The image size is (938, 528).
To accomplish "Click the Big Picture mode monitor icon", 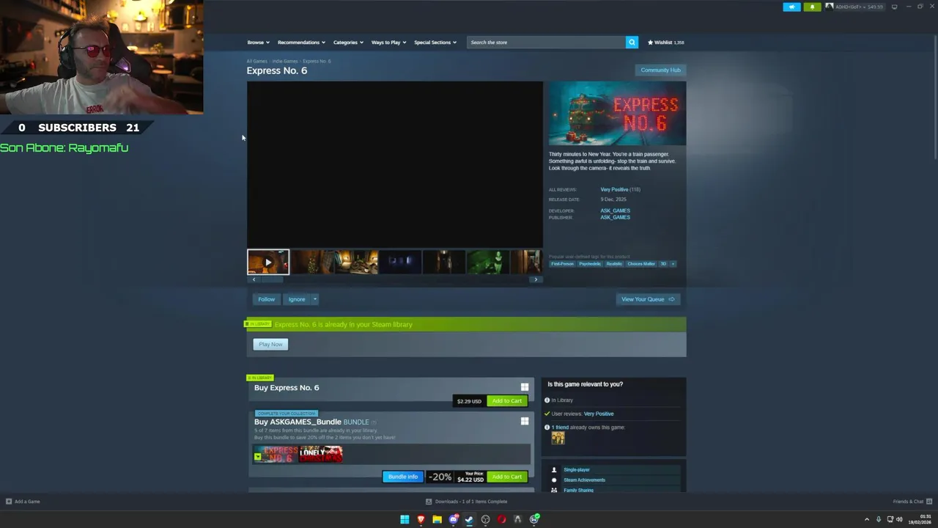I will click(894, 7).
